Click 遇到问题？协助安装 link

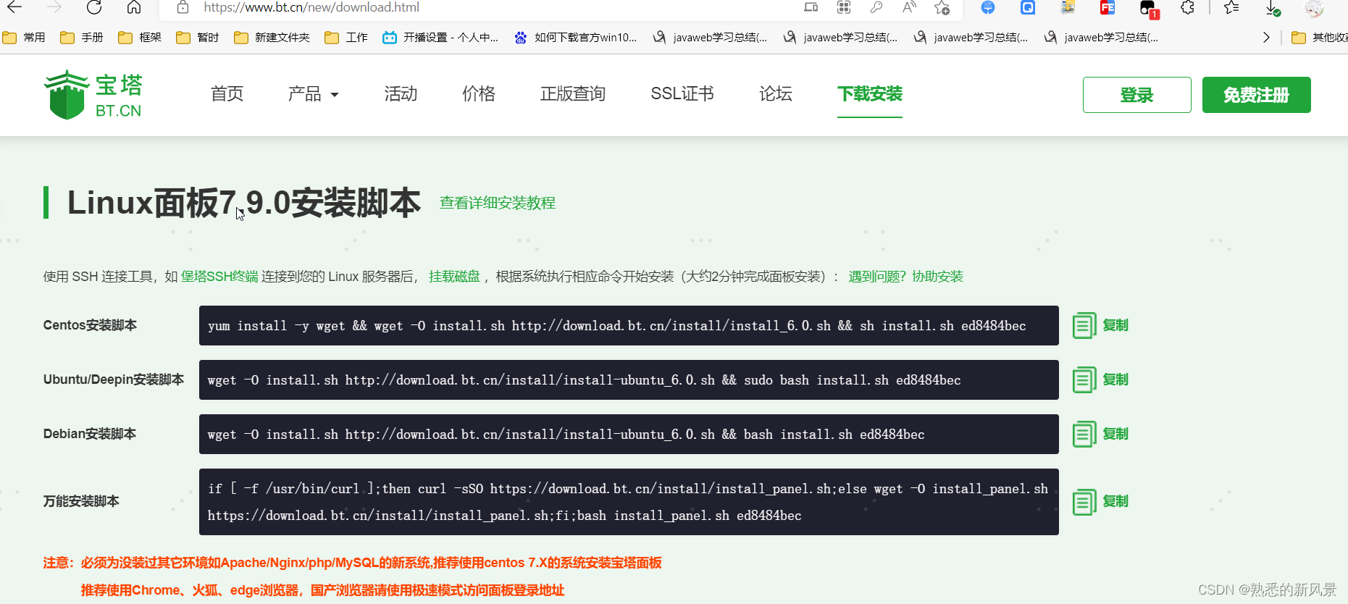(x=906, y=277)
